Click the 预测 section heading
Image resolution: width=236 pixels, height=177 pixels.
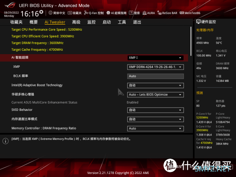[x=199, y=93]
